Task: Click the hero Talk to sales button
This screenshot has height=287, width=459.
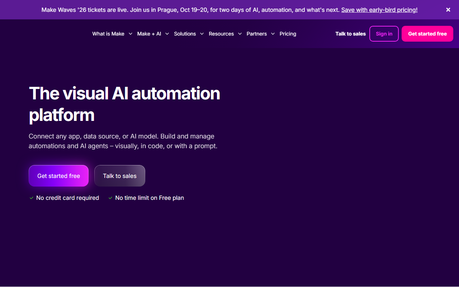Action: tap(120, 176)
